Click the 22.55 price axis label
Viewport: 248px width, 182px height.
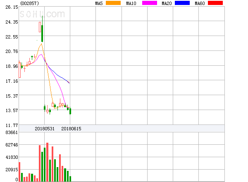coord(12,37)
